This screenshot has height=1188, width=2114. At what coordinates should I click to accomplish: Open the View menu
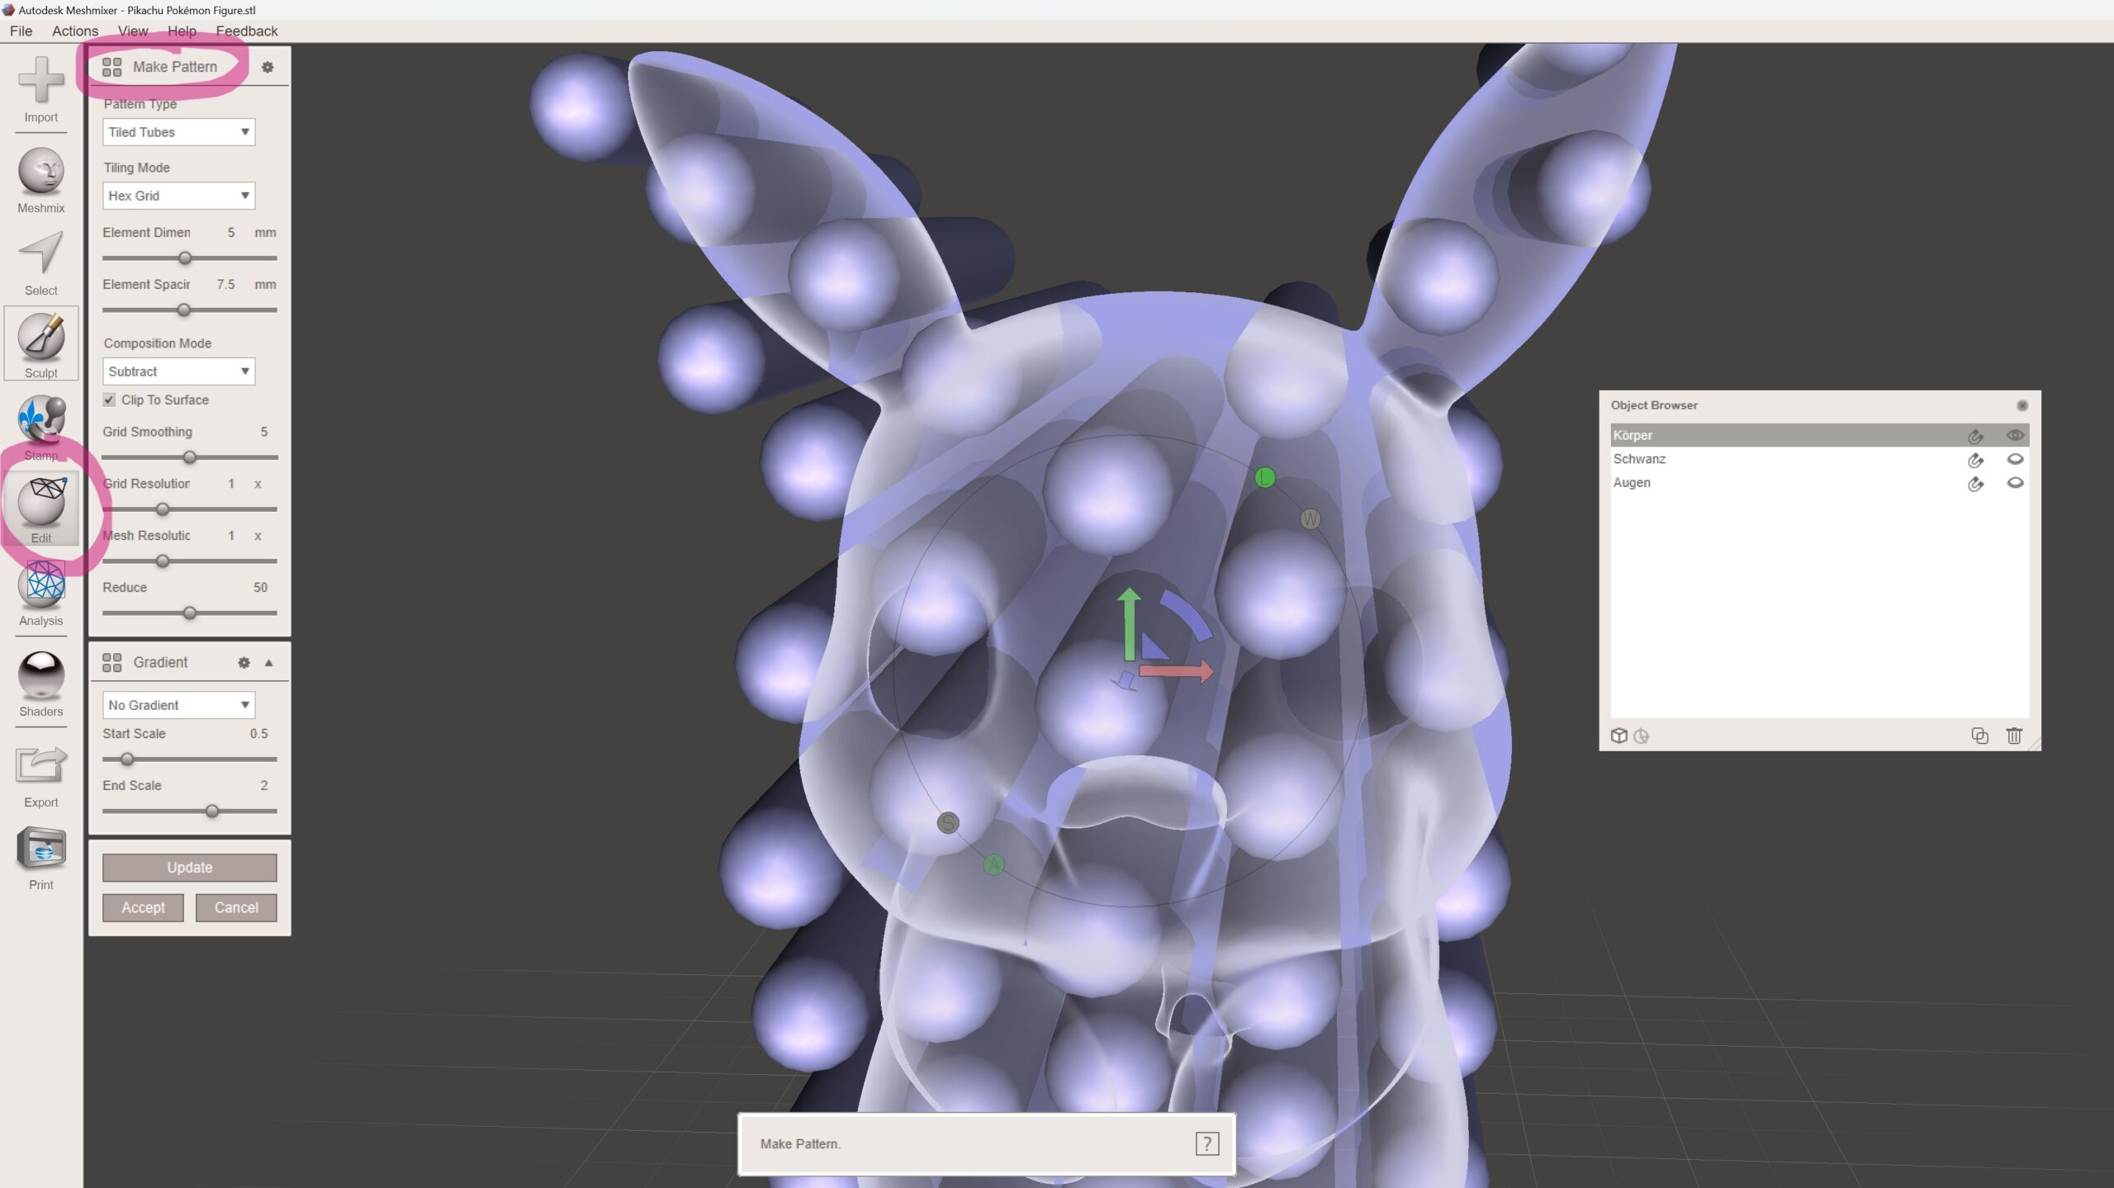pos(132,31)
